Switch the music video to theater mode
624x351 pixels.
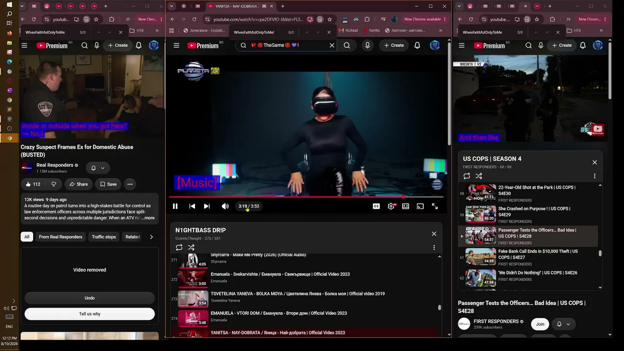[406, 206]
